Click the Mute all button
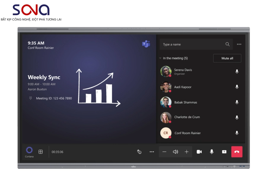The image size is (267, 178). coord(227,58)
